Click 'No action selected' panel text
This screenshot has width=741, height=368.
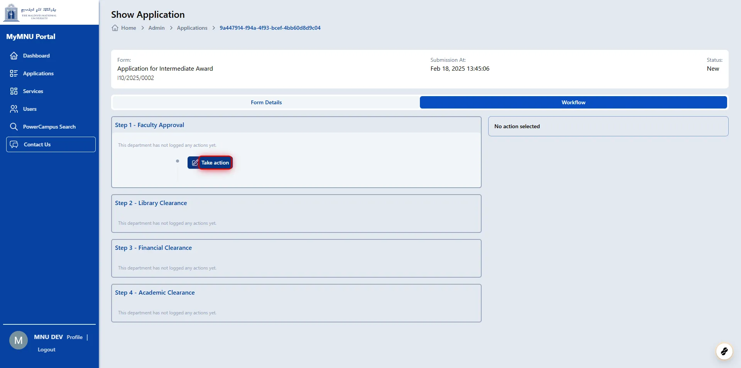[x=517, y=126]
